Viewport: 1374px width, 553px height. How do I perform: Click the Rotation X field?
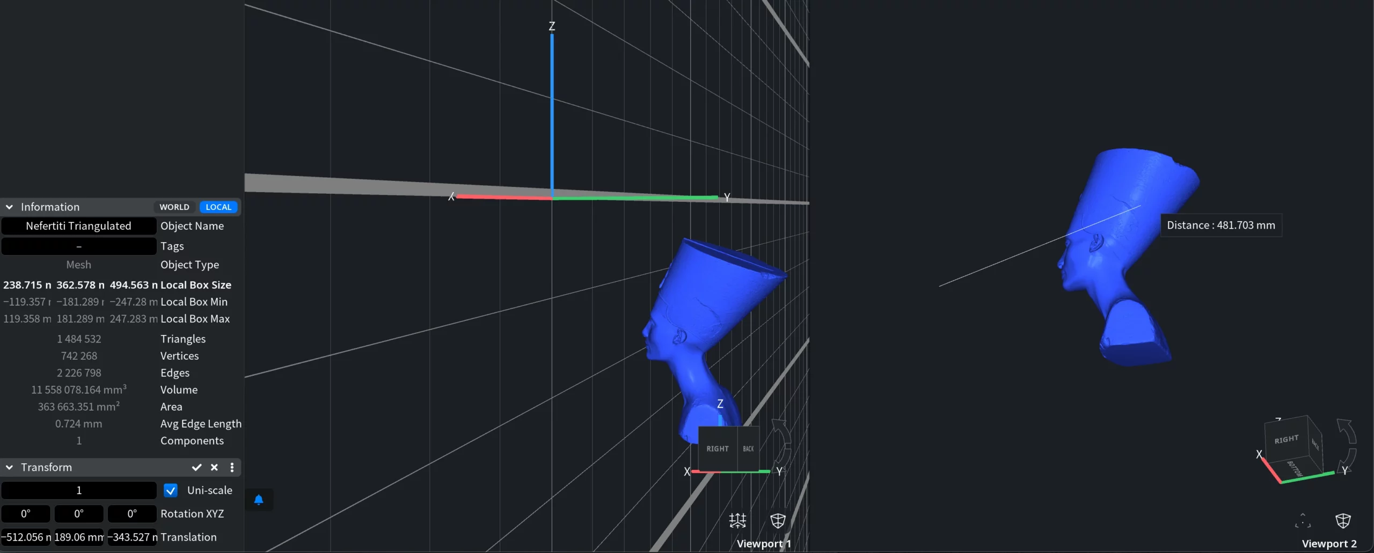pos(25,514)
